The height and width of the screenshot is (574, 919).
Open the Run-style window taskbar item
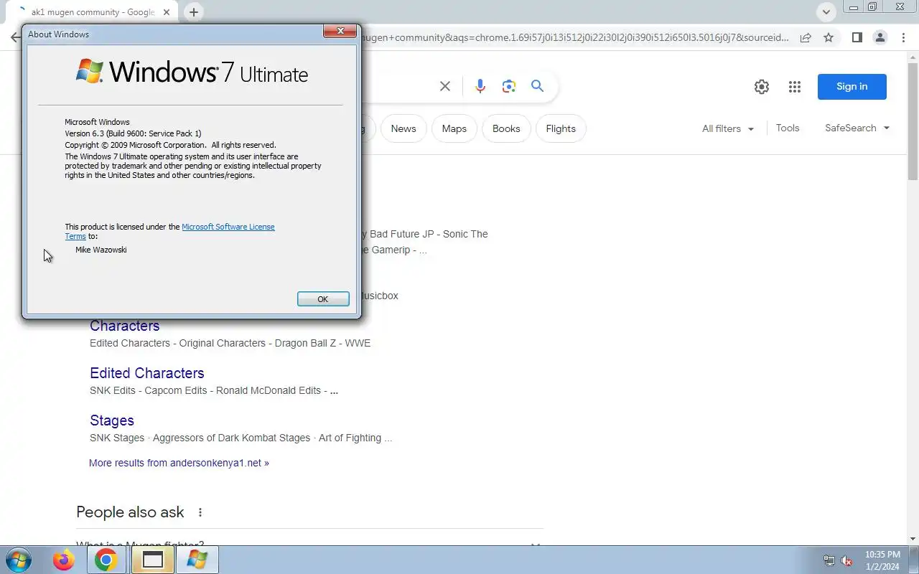[x=152, y=560]
